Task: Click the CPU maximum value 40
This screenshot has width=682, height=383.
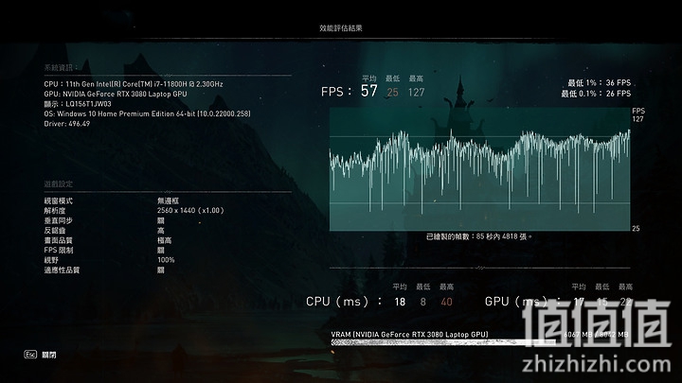Action: [x=447, y=302]
